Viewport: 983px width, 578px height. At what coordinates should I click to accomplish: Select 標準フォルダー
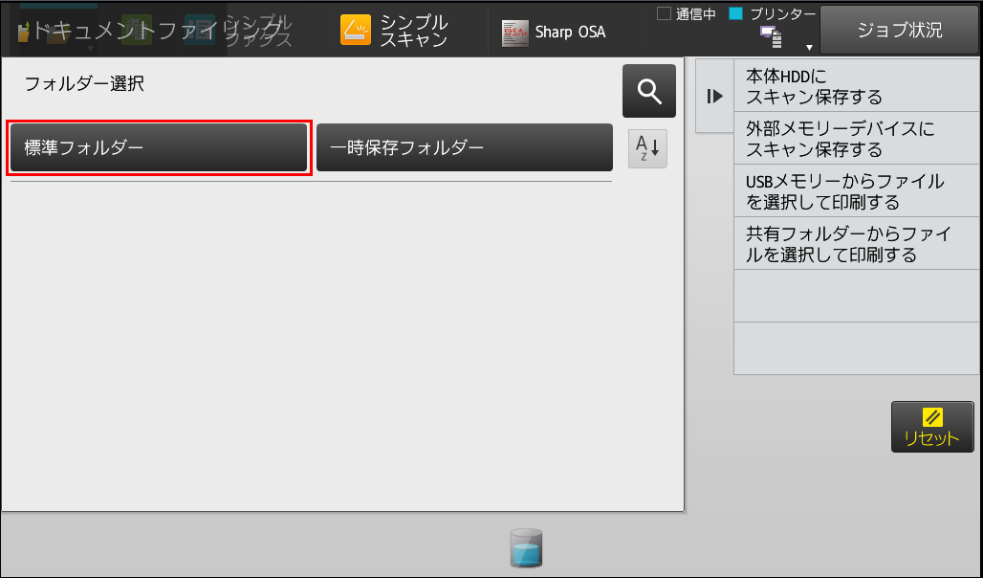[x=159, y=147]
